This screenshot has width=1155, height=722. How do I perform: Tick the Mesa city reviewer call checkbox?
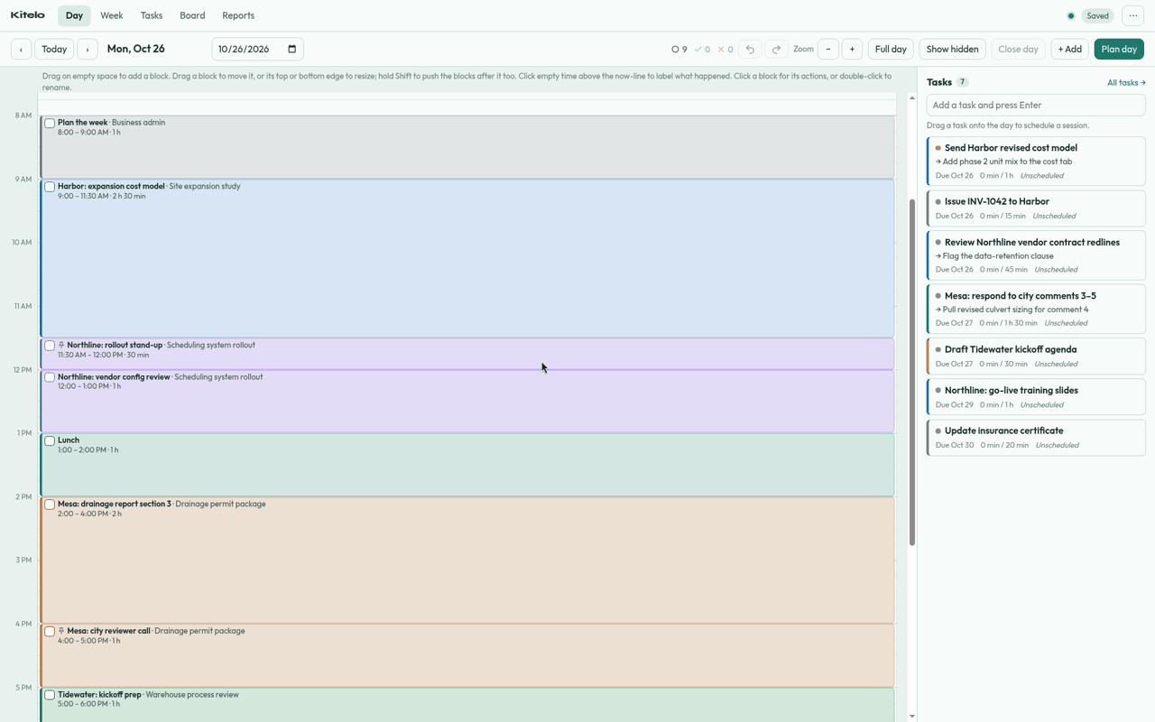coord(50,632)
